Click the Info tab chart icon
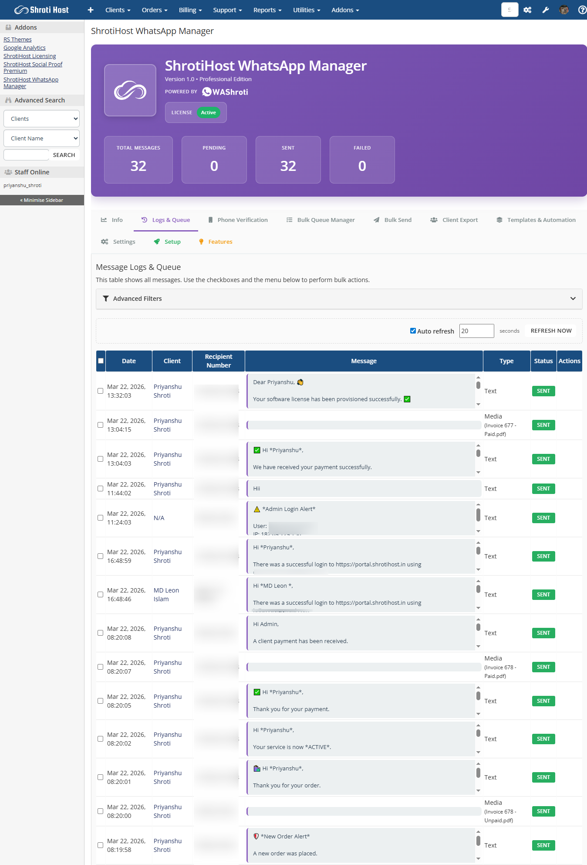Screen dimensions: 587x865 (x=104, y=220)
